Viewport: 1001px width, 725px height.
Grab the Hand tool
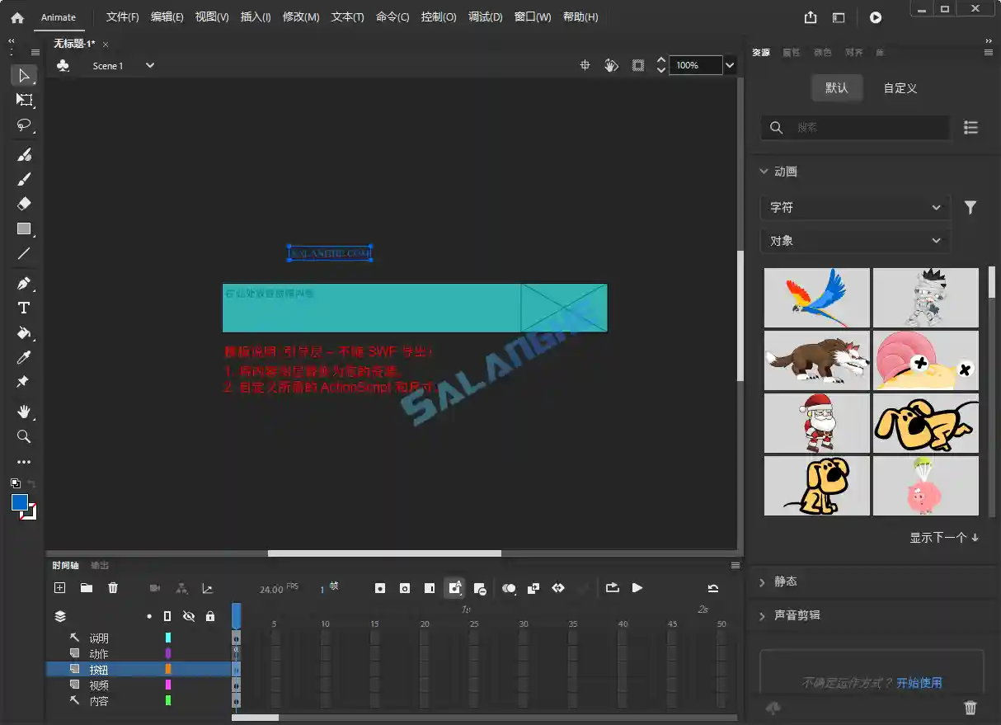[x=24, y=412]
